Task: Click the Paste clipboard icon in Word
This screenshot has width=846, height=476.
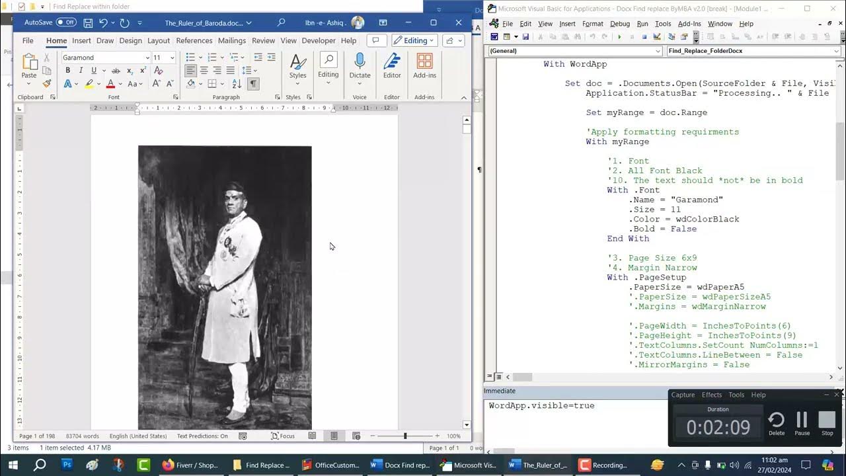Action: [29, 63]
